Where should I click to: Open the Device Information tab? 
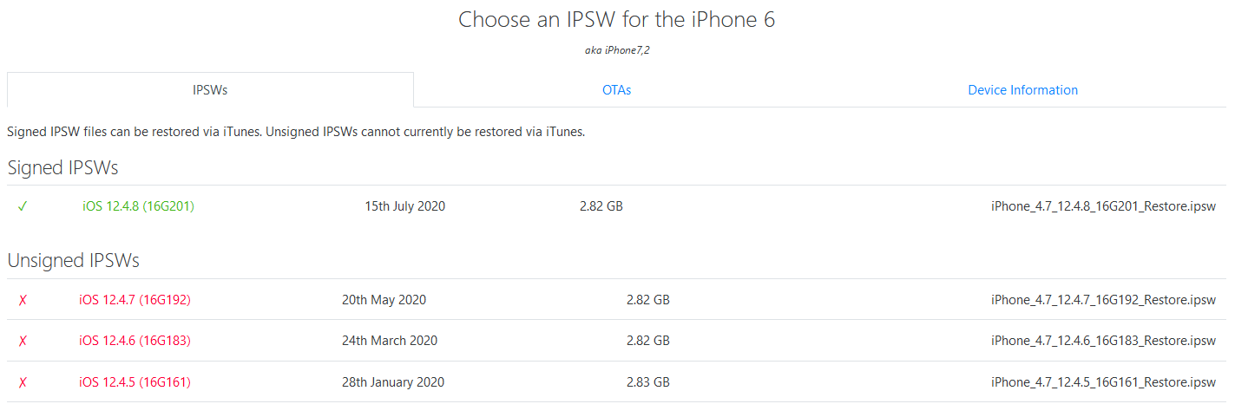(1022, 90)
